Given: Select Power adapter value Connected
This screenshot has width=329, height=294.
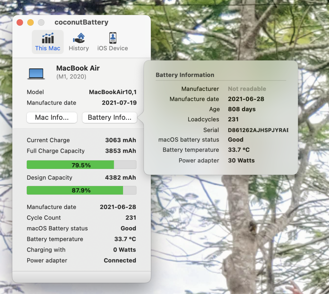Looking at the screenshot, I should tap(120, 261).
